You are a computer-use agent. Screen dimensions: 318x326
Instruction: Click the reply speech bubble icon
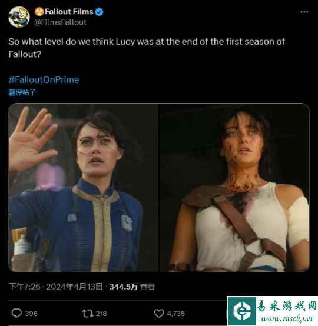coord(16,313)
